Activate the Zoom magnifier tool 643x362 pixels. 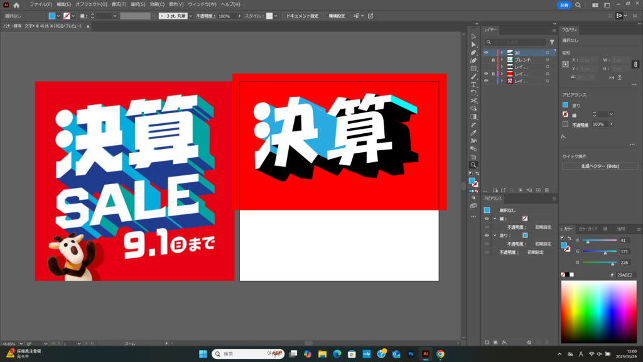[474, 165]
